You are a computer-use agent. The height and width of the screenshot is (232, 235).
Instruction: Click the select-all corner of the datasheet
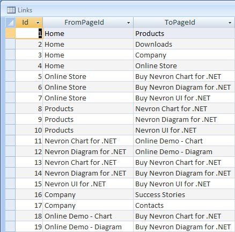[10, 23]
